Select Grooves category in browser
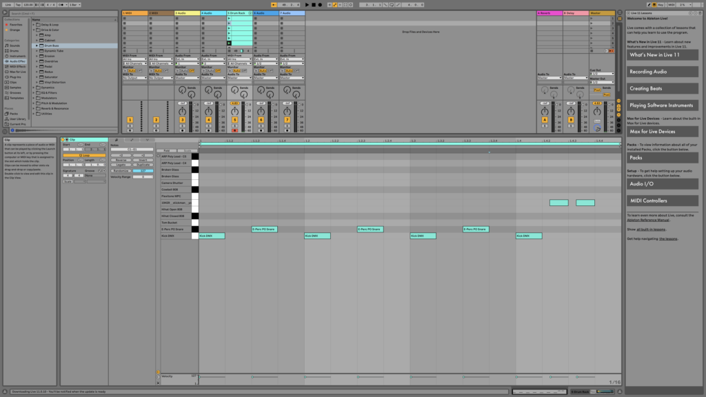This screenshot has width=706, height=397. pyautogui.click(x=15, y=93)
